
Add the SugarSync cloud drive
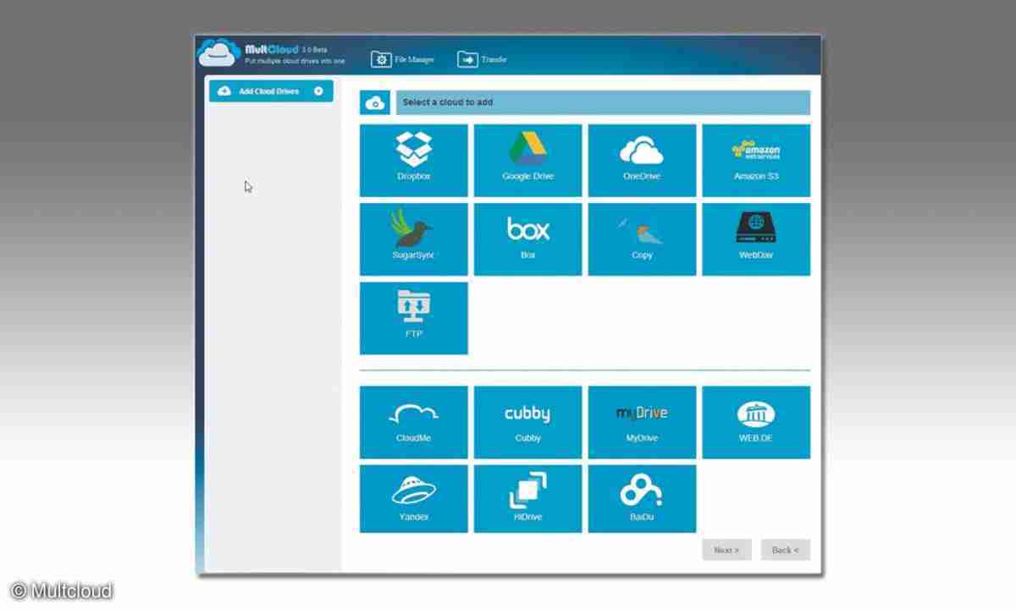click(x=413, y=239)
